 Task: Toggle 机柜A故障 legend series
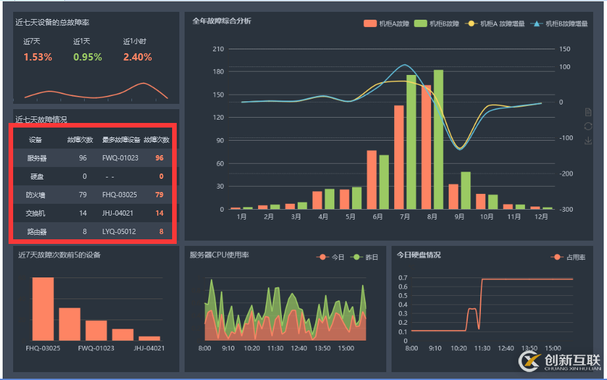tap(387, 24)
